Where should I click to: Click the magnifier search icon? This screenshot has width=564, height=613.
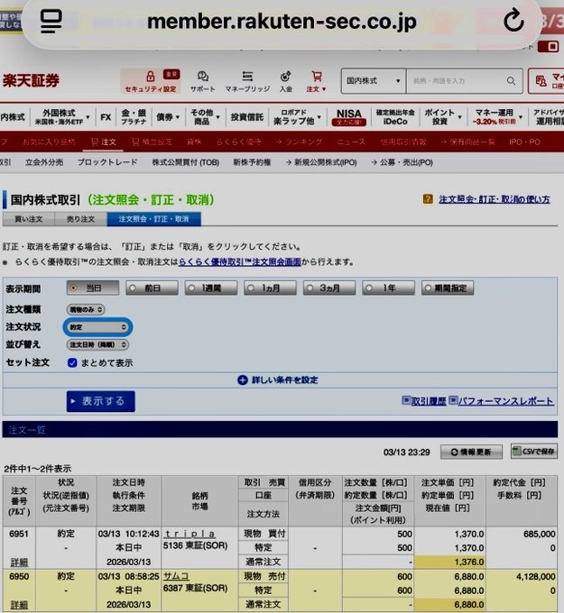tap(511, 81)
